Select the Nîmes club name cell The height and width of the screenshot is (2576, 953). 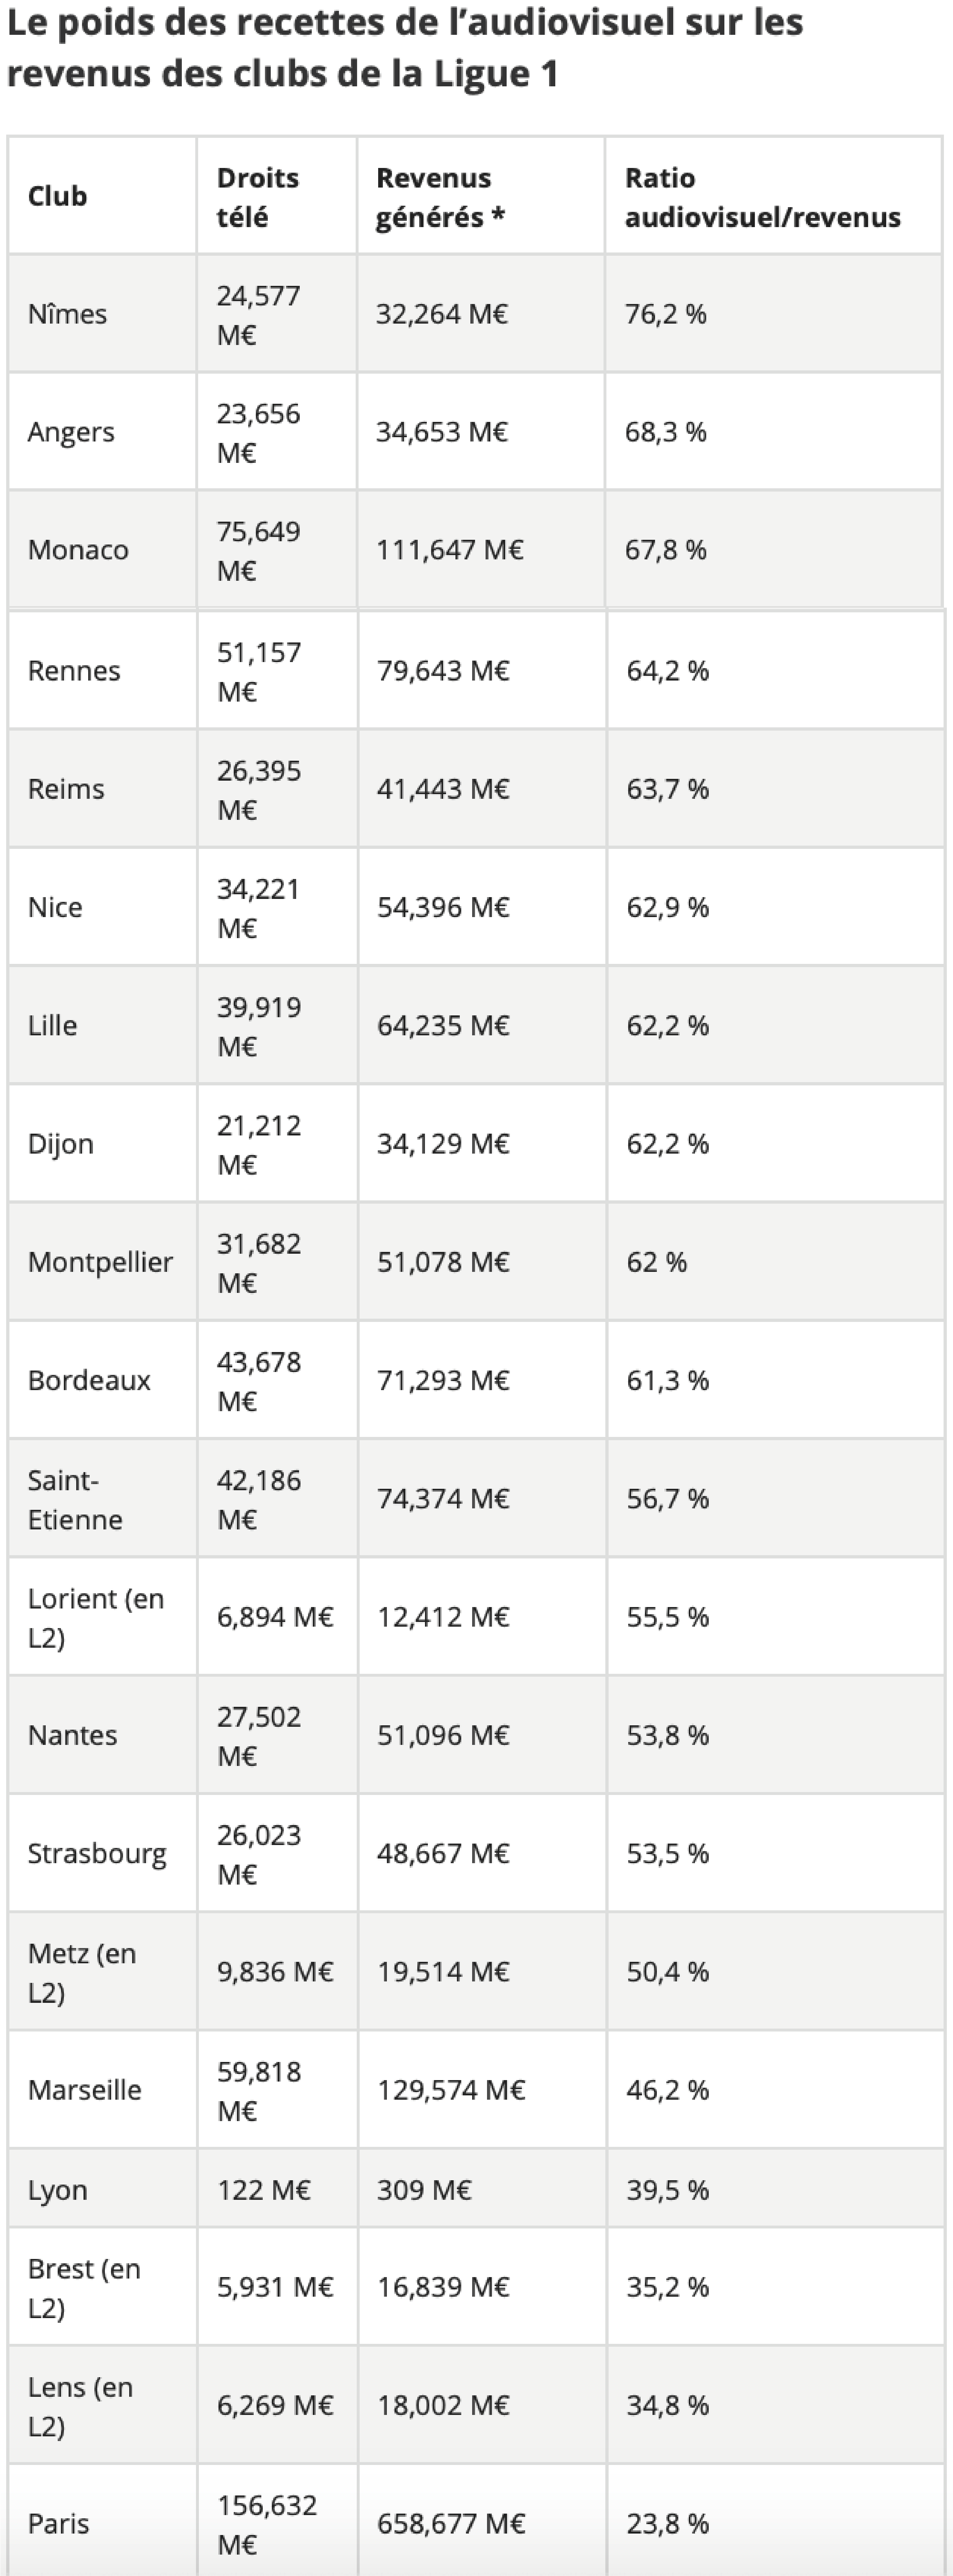(67, 314)
